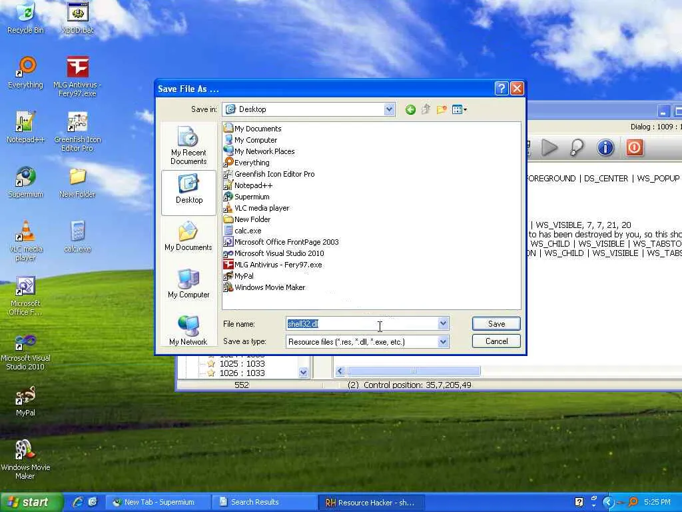Click the File name field with shell32.dll
The height and width of the screenshot is (512, 682).
coord(362,323)
